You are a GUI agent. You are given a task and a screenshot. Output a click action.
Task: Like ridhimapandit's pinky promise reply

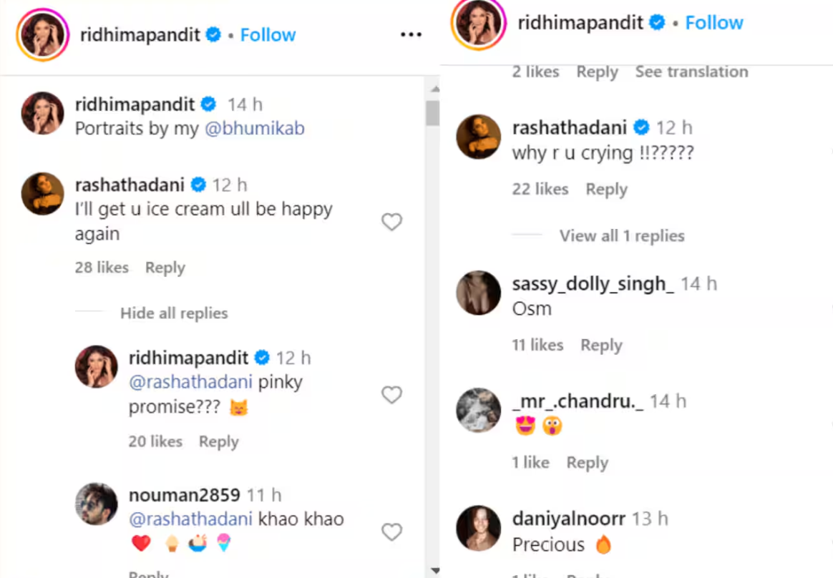pos(391,395)
